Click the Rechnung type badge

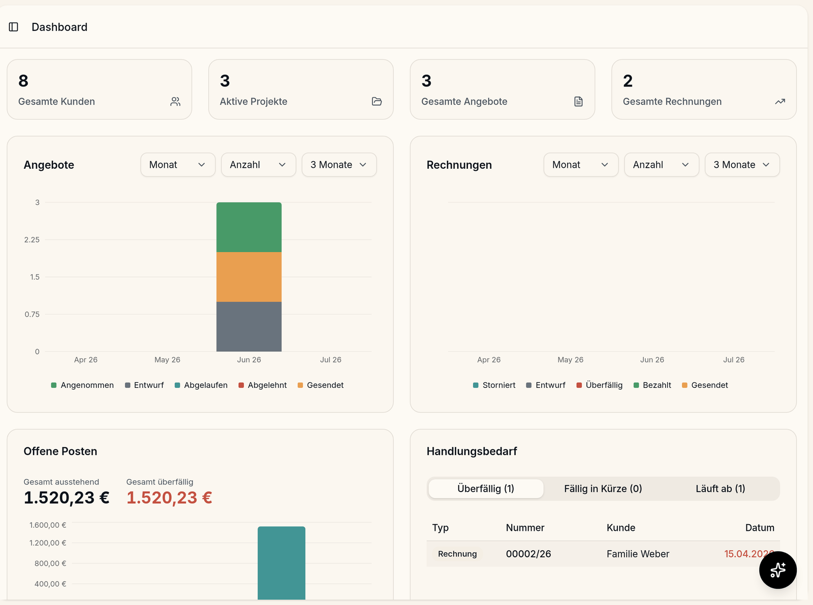click(x=457, y=554)
